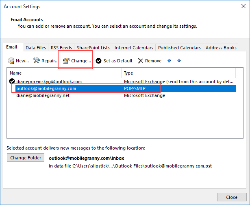
Task: Click the POP/SMTP type cell
Action: pos(135,88)
